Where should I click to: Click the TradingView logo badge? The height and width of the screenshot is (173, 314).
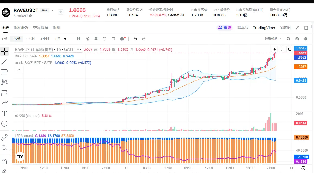(20, 156)
